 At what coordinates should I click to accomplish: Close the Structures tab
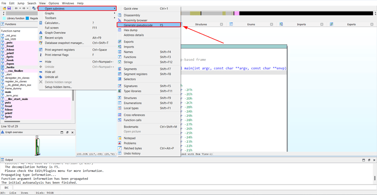click(x=221, y=24)
